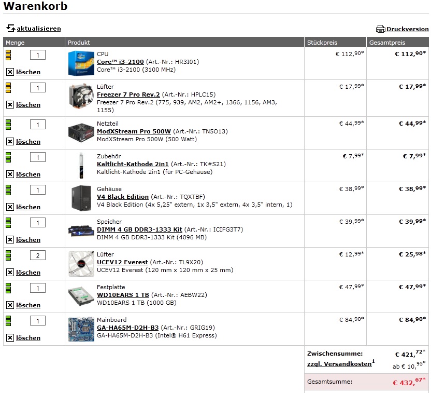Image resolution: width=431 pixels, height=393 pixels.
Task: Click löschen link for Freezer 7 Pro Rev.2
Action: pyautogui.click(x=28, y=105)
